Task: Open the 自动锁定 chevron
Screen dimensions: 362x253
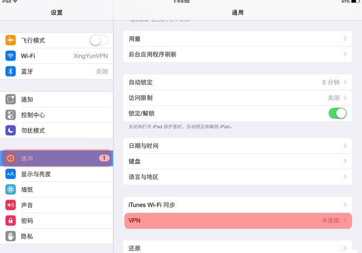Action: [x=345, y=82]
